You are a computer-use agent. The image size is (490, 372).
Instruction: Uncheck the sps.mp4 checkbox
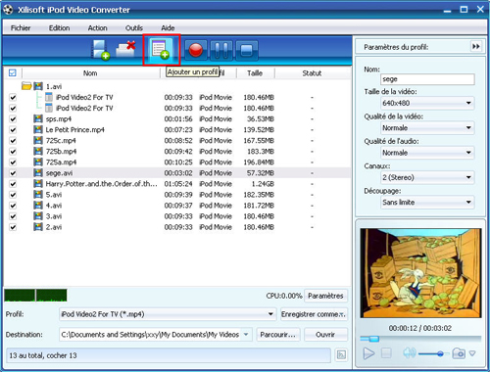13,119
